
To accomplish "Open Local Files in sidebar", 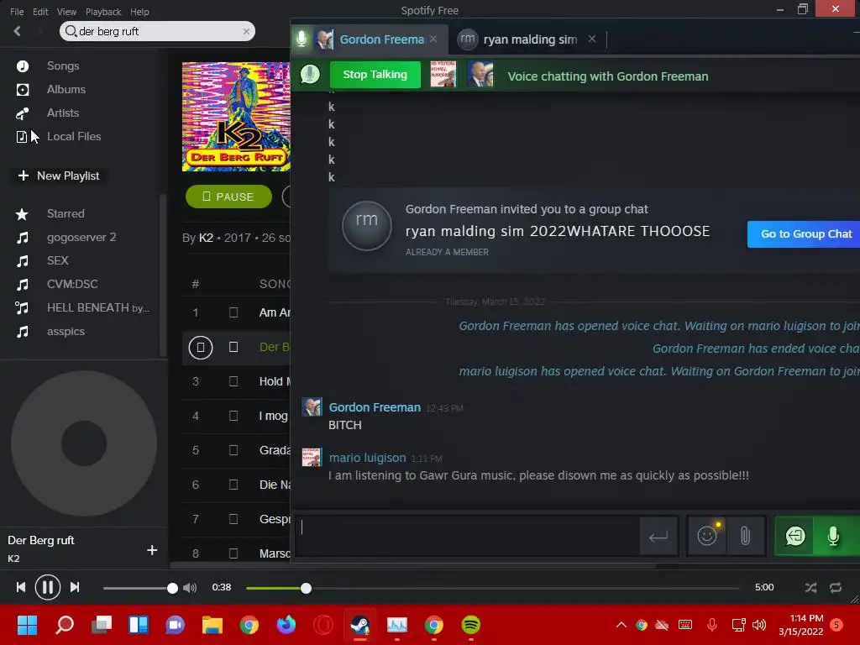I will coord(74,137).
